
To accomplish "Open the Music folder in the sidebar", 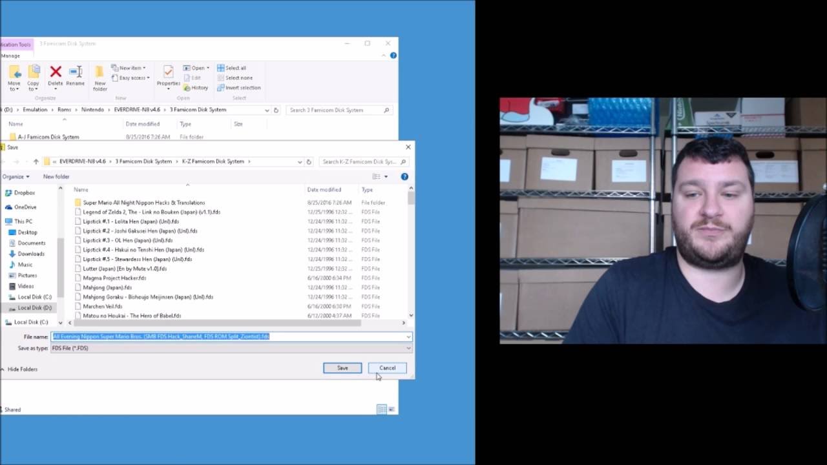I will tap(21, 265).
